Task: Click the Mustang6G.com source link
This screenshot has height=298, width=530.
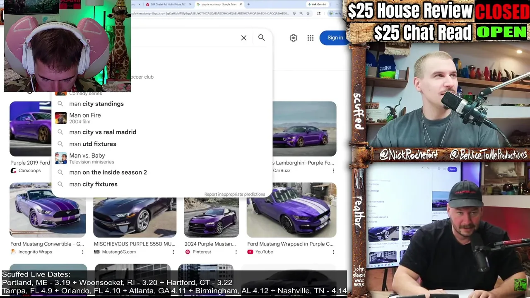Action: [x=119, y=252]
